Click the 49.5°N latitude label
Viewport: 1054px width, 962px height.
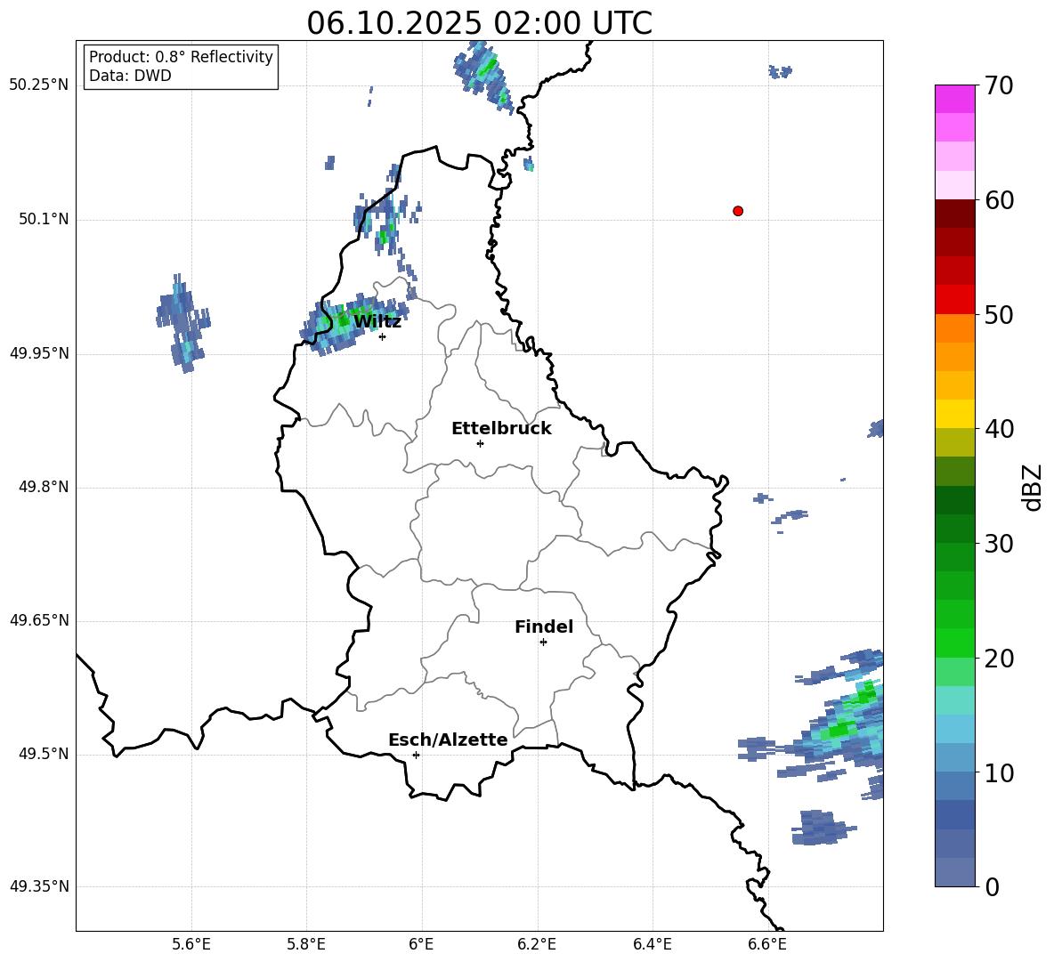44,754
